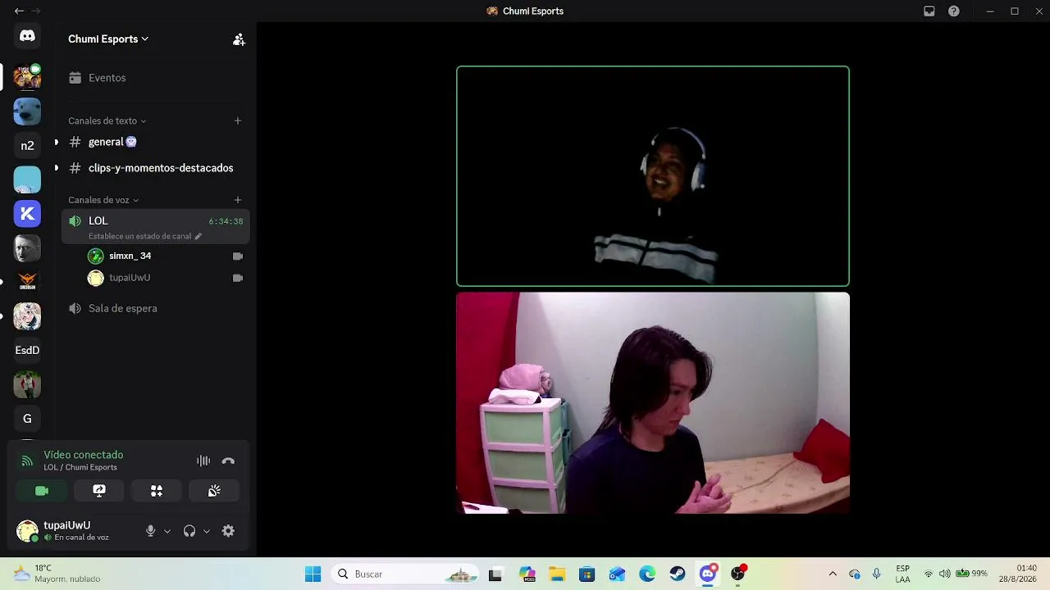Go forward with the forward arrow
Image resolution: width=1050 pixels, height=590 pixels.
coord(36,11)
